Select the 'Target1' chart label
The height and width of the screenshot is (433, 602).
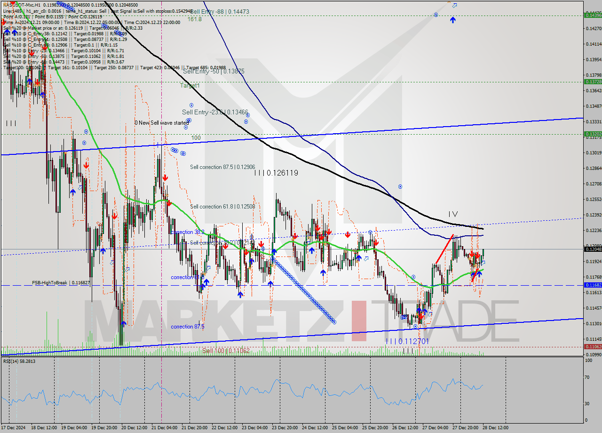pyautogui.click(x=190, y=86)
